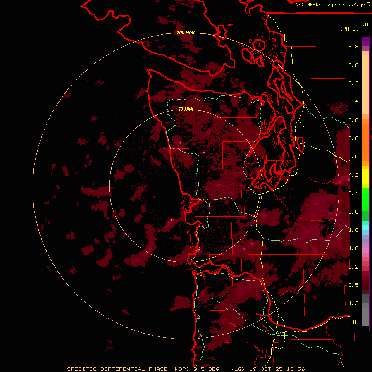Pick the yellow segment of the color bar

pyautogui.click(x=365, y=177)
